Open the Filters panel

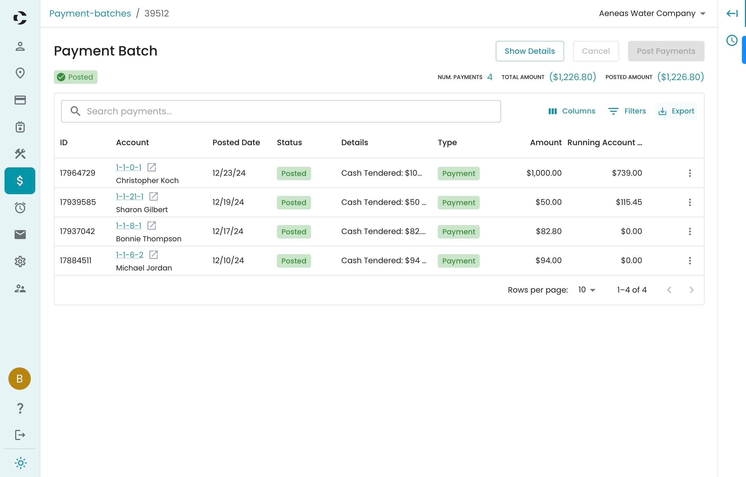tap(626, 111)
